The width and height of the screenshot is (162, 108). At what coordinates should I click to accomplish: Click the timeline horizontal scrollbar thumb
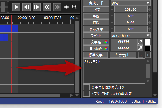tap(30, 95)
